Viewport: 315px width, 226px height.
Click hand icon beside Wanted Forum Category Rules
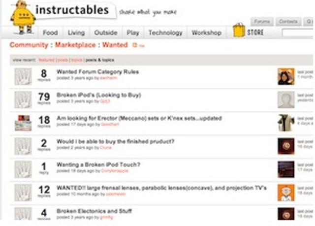tap(23, 76)
